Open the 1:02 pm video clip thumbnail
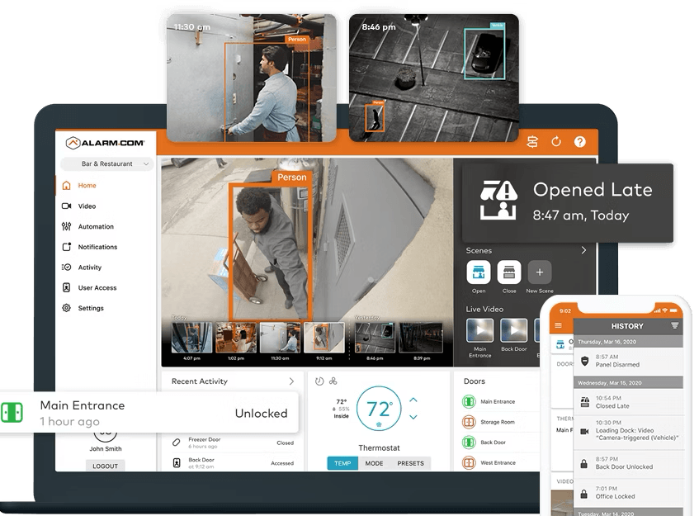Image resolution: width=699 pixels, height=516 pixels. [236, 338]
